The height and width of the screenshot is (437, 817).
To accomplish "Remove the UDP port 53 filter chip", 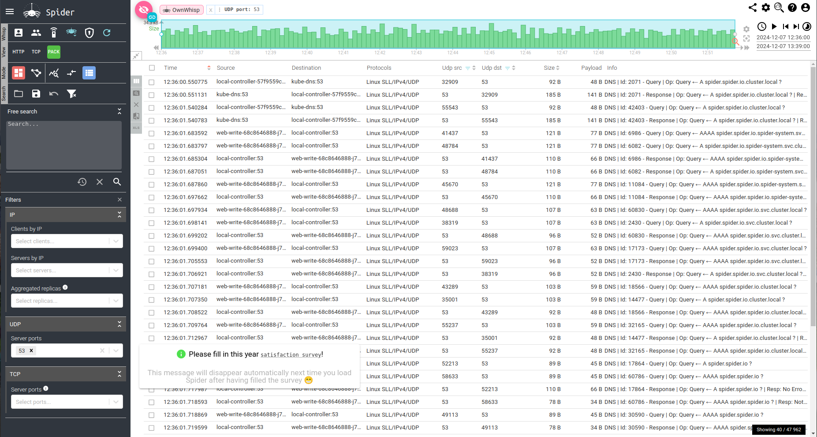I will point(211,10).
